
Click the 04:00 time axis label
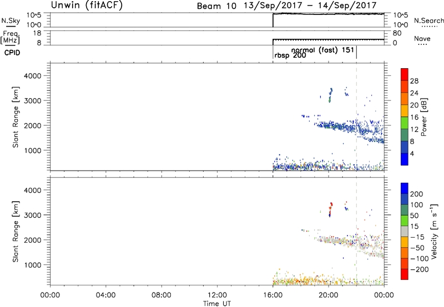tap(105, 295)
